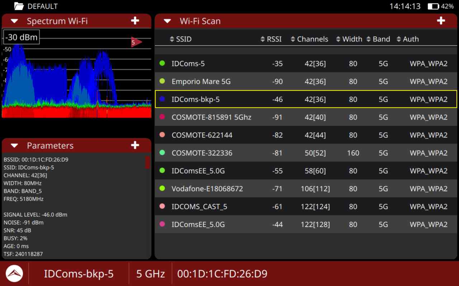The width and height of the screenshot is (459, 286).
Task: Click the -30 dBm reference level box
Action: pyautogui.click(x=22, y=37)
